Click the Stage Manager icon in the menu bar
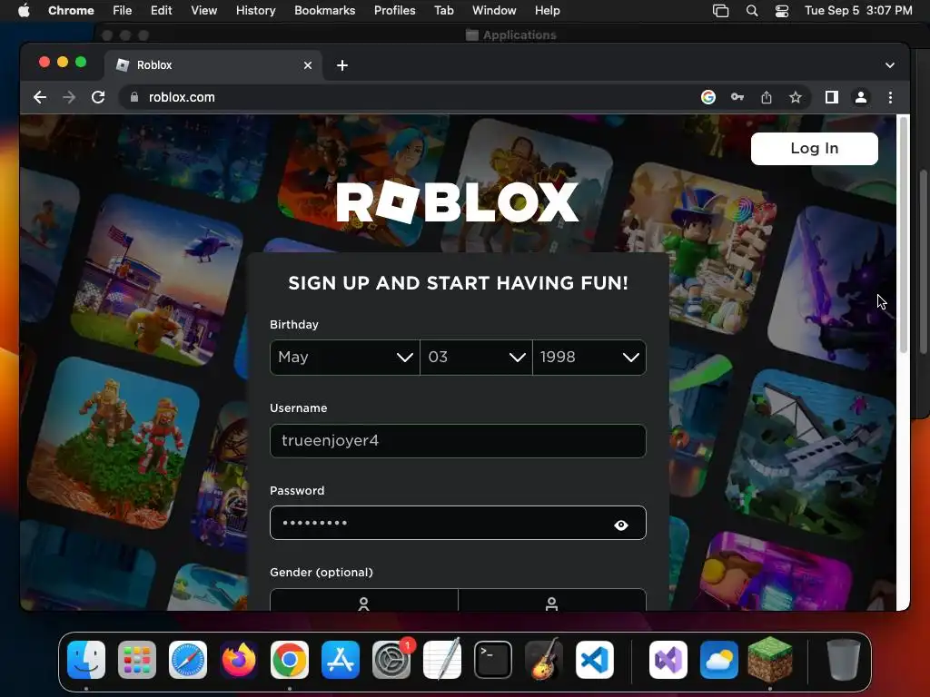The image size is (930, 697). [x=720, y=11]
